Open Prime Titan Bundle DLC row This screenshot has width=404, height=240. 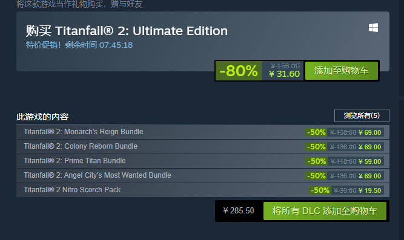click(x=203, y=161)
